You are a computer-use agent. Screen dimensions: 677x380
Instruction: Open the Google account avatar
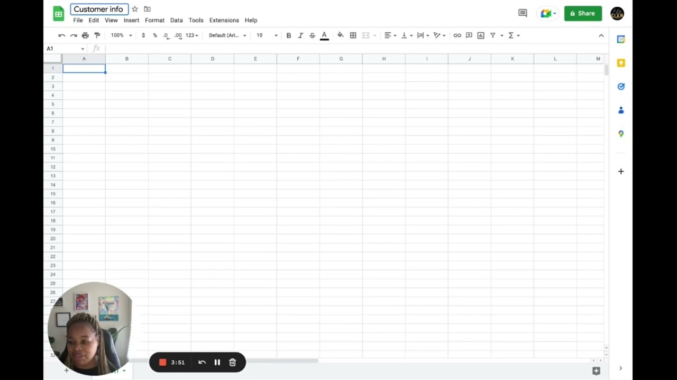click(x=617, y=13)
